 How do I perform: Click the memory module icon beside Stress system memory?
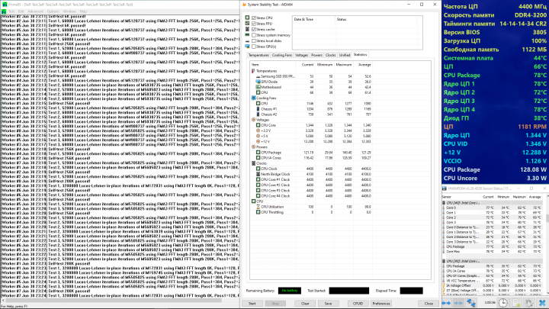[x=247, y=35]
